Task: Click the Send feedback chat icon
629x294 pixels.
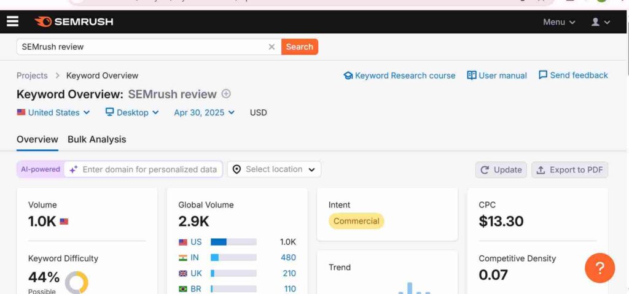Action: click(x=543, y=75)
